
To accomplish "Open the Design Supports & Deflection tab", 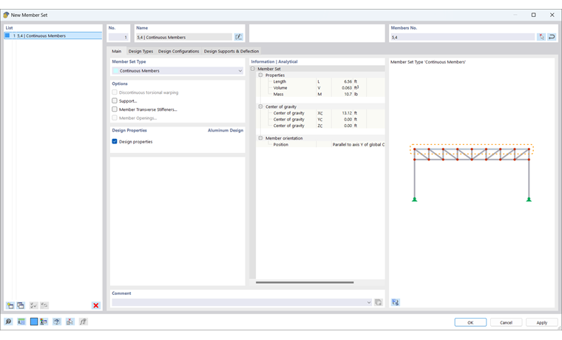I will pos(231,51).
